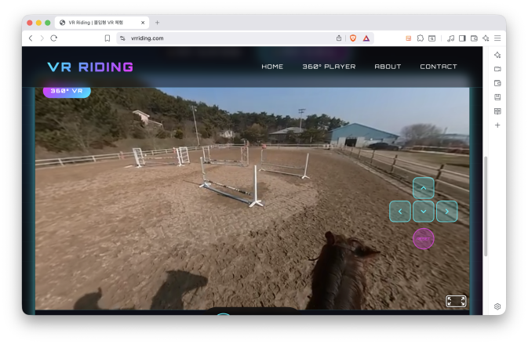The height and width of the screenshot is (344, 528).
Task: Click the pink RESET view button
Action: pyautogui.click(x=423, y=238)
